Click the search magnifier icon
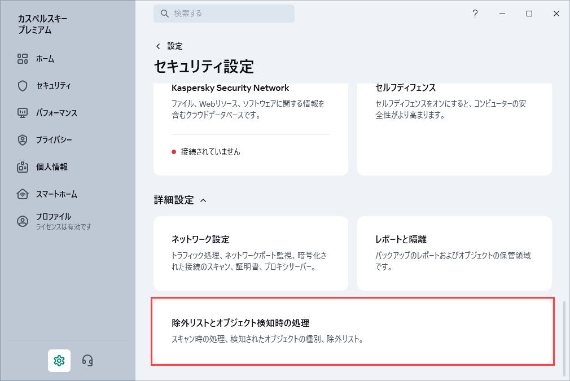 coord(165,14)
